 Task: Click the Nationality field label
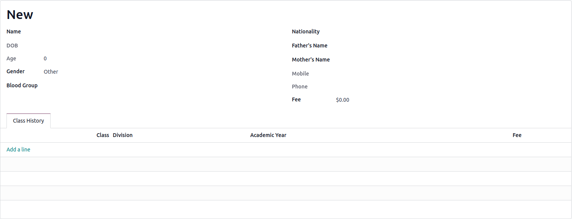(x=306, y=32)
